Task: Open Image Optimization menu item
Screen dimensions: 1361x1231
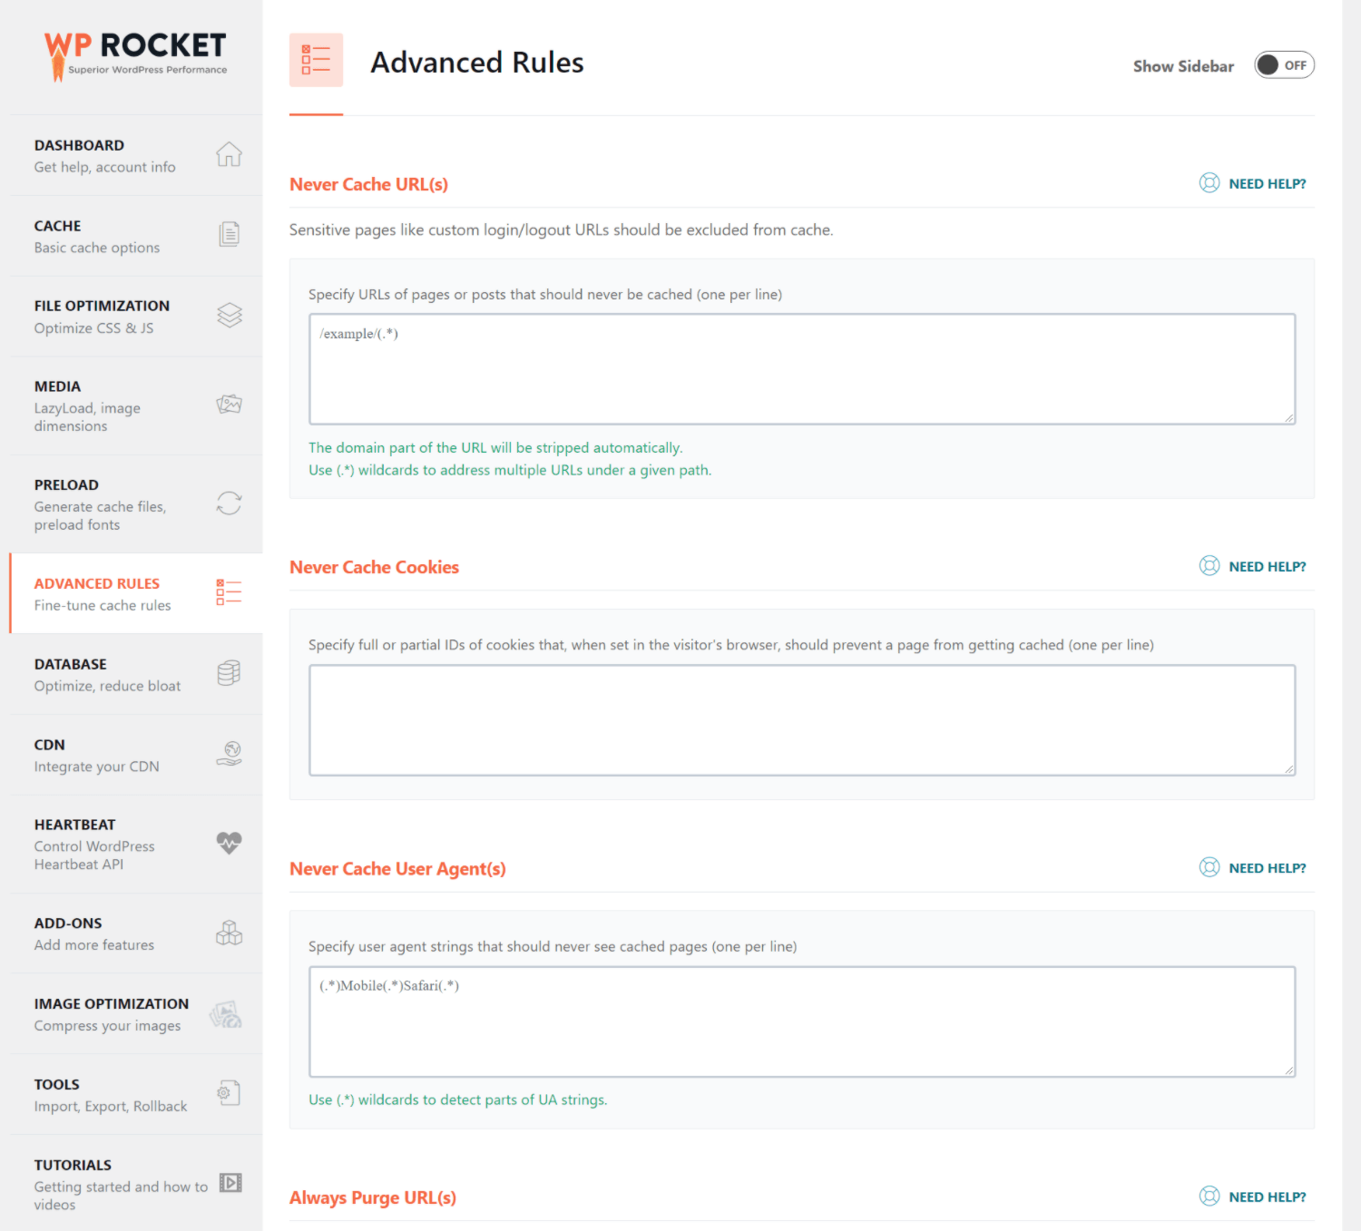Action: 136,1014
